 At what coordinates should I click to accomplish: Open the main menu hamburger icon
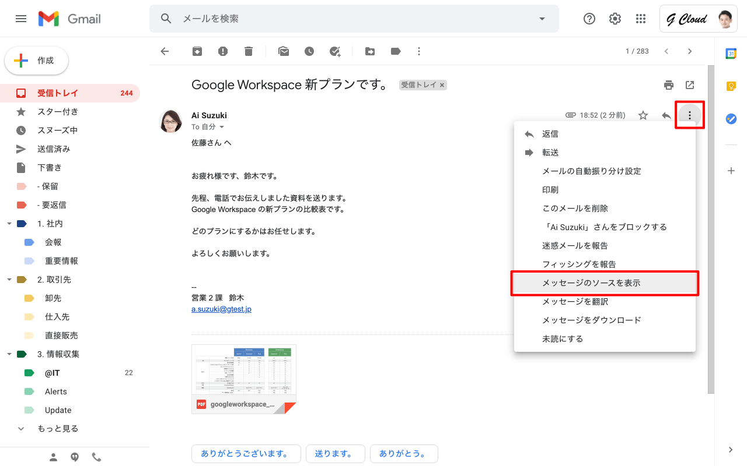coord(21,19)
